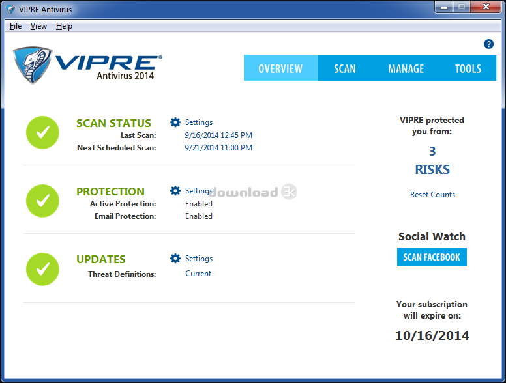Viewport: 506px width, 383px height.
Task: Click the VIPRE snake shield logo
Action: pos(33,65)
